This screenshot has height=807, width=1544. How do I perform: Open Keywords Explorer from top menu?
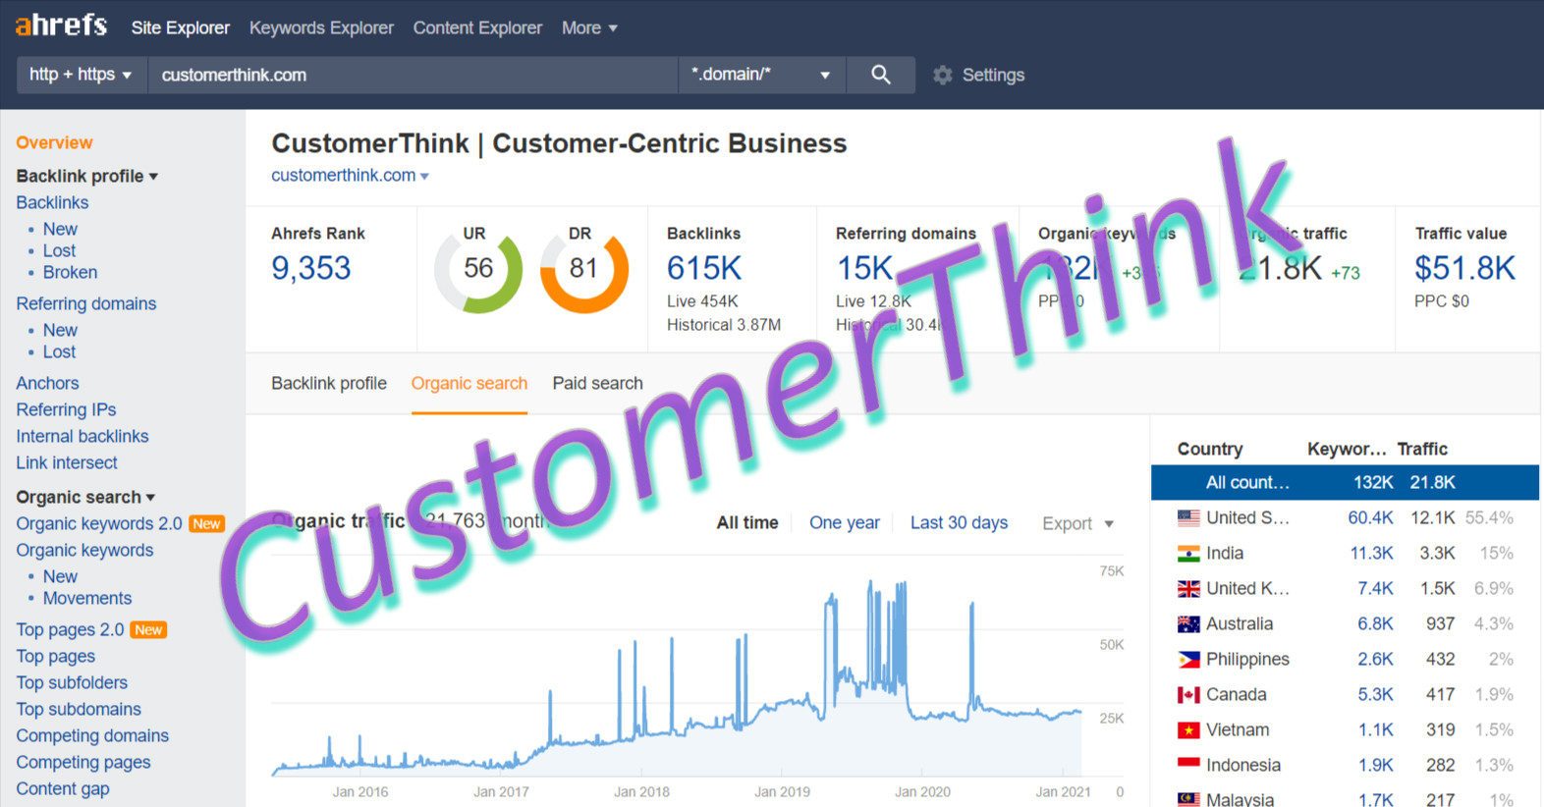[x=321, y=27]
